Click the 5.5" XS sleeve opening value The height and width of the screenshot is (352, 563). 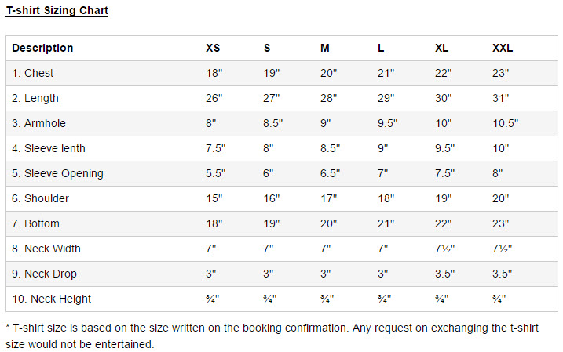point(215,173)
